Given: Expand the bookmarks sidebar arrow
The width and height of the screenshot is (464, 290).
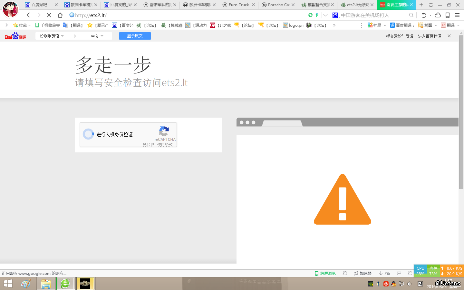Looking at the screenshot, I should coord(6,25).
